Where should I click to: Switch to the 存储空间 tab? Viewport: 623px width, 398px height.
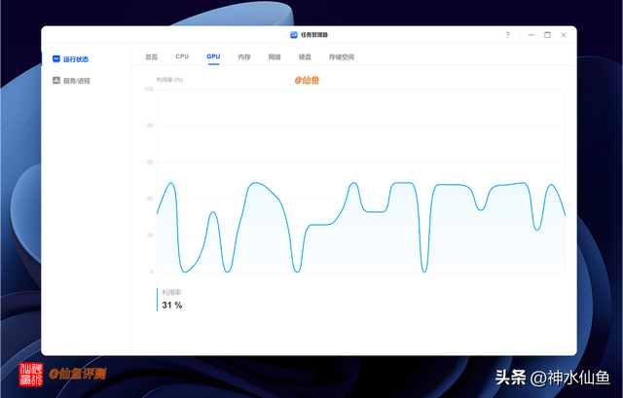pos(342,57)
